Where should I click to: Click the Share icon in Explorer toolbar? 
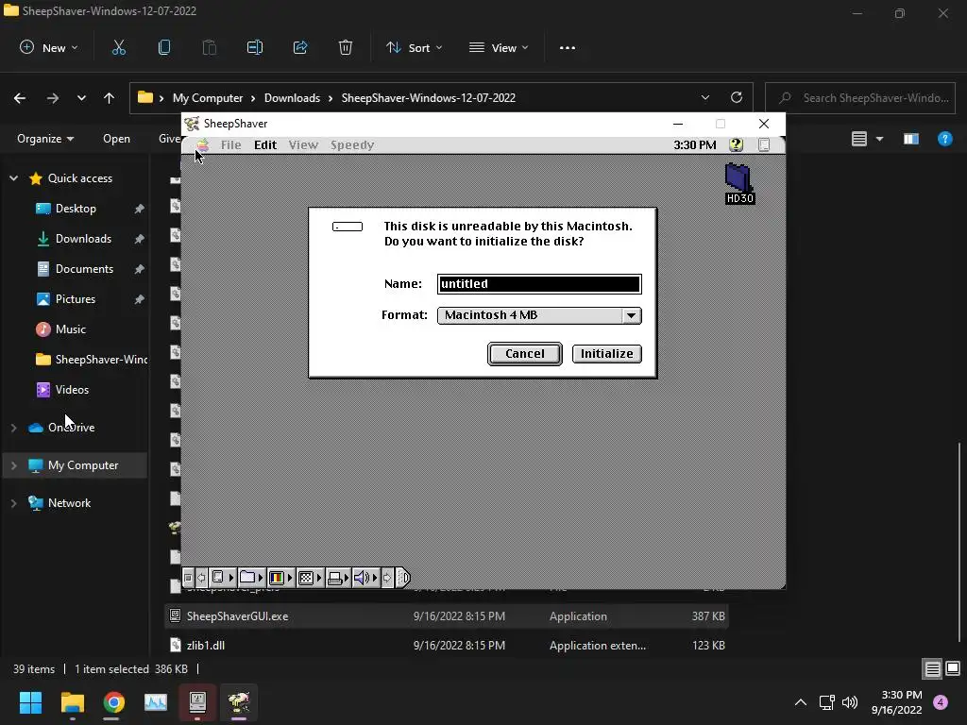(300, 47)
